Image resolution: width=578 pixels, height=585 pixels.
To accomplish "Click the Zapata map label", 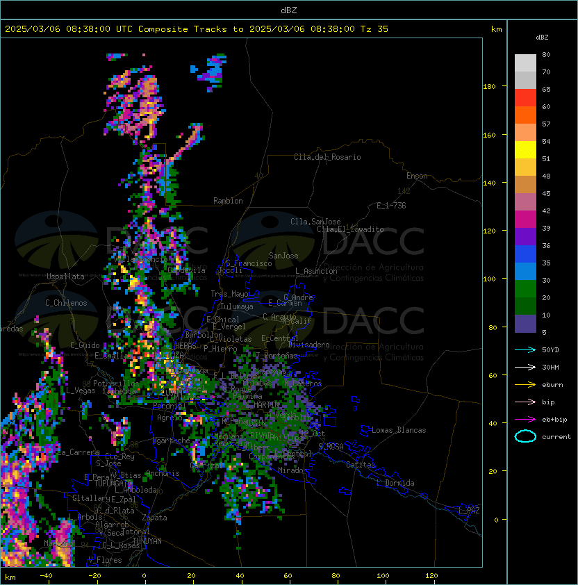I will 154,518.
